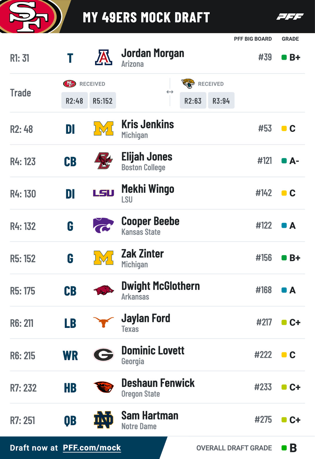This screenshot has height=459, width=315.
Task: Click the Oregon State Beavers logo
Action: pyautogui.click(x=104, y=387)
